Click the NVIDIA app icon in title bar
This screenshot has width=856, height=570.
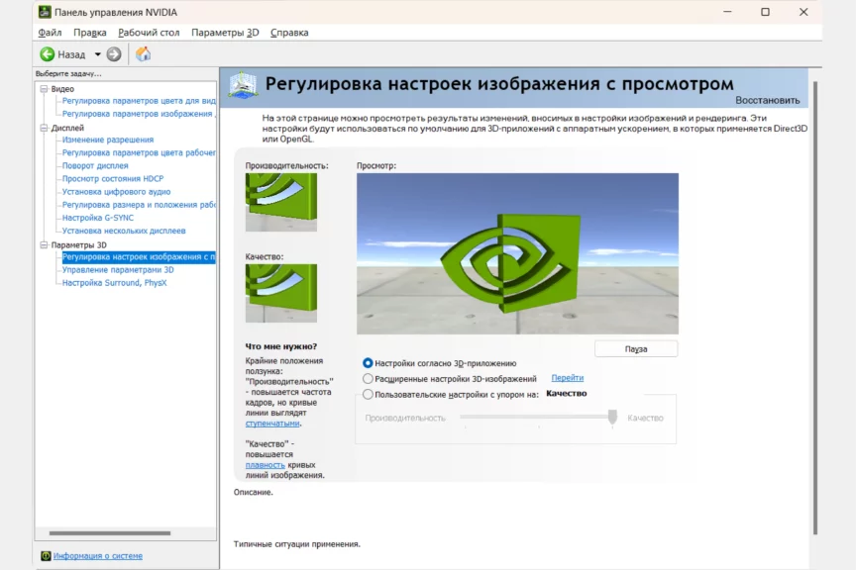pyautogui.click(x=46, y=12)
